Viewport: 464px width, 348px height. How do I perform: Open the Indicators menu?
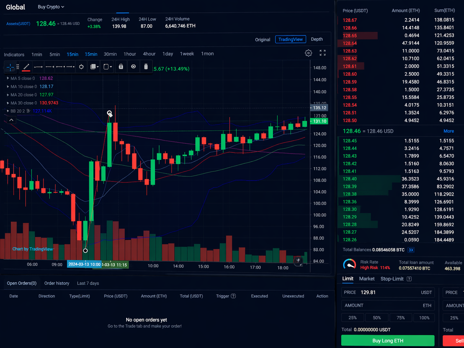[14, 54]
